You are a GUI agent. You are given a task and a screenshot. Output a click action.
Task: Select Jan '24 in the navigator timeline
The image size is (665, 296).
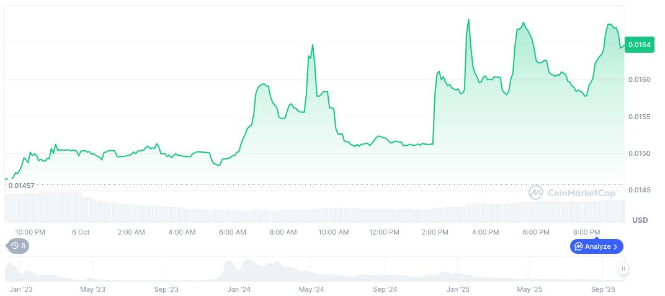point(239,289)
